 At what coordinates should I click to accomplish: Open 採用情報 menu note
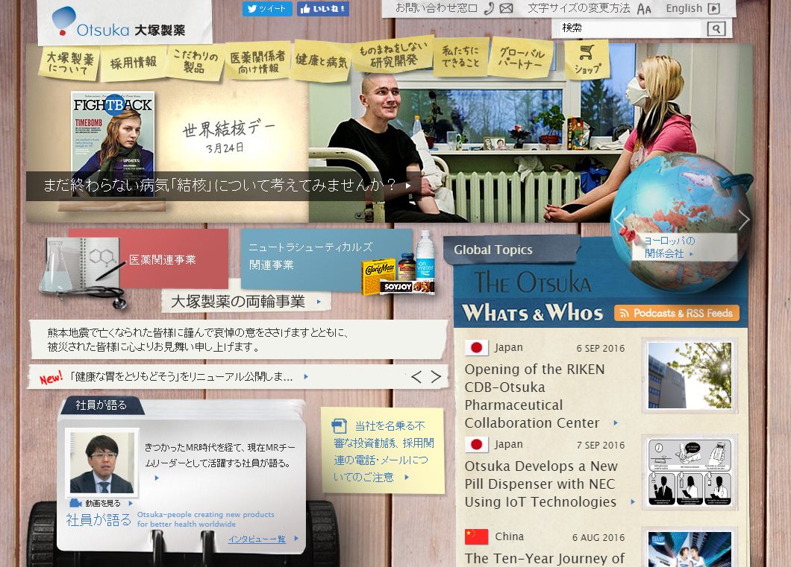134,63
